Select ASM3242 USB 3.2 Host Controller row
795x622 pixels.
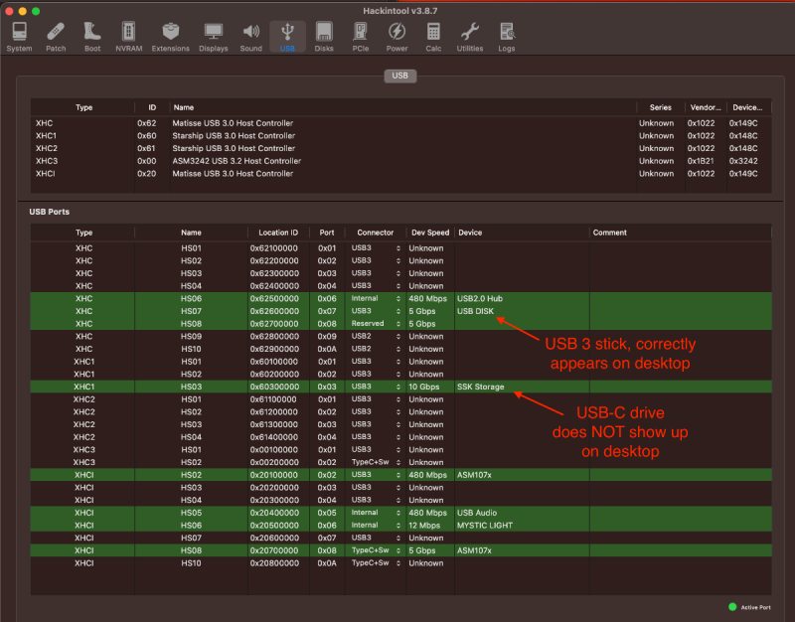(237, 161)
